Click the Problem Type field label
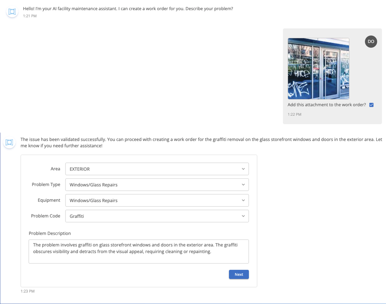Viewport: 386px width, 304px height. point(46,184)
